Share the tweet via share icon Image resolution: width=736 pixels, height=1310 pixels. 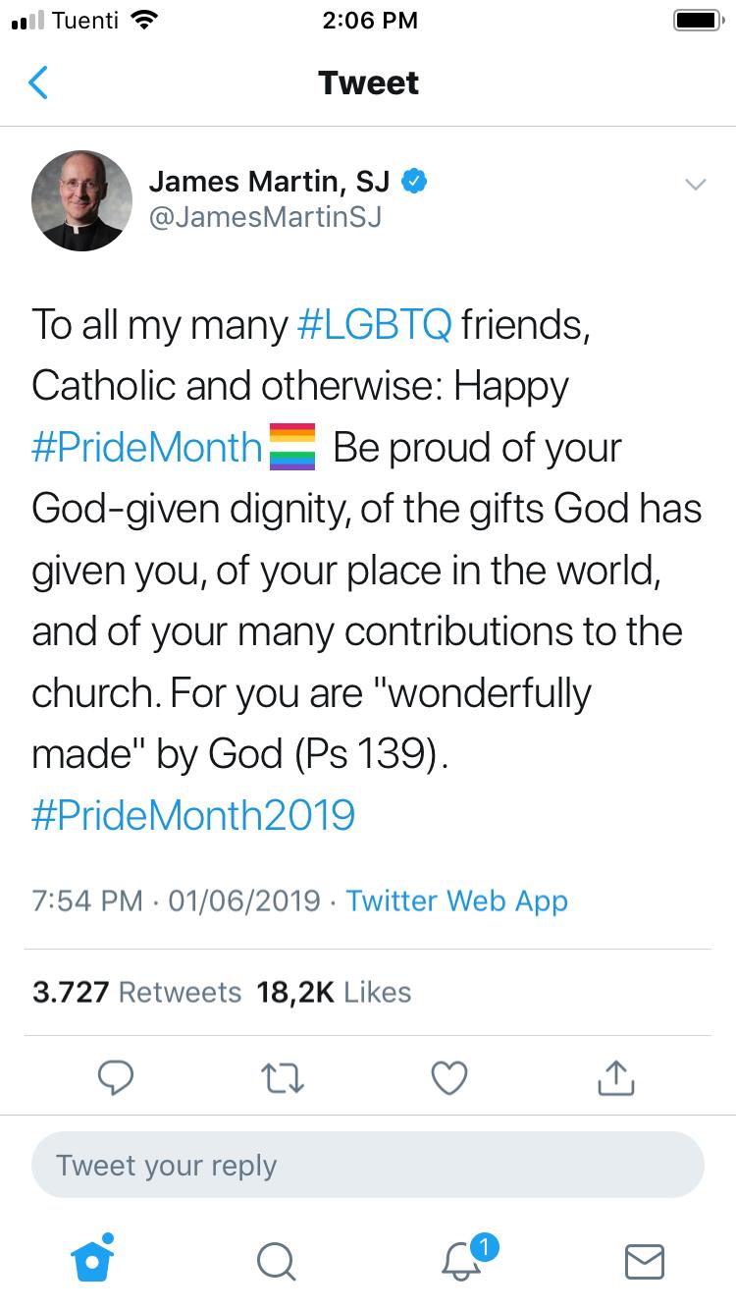pyautogui.click(x=615, y=1078)
